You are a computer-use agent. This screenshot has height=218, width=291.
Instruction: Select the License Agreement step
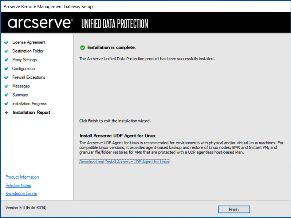tap(29, 42)
